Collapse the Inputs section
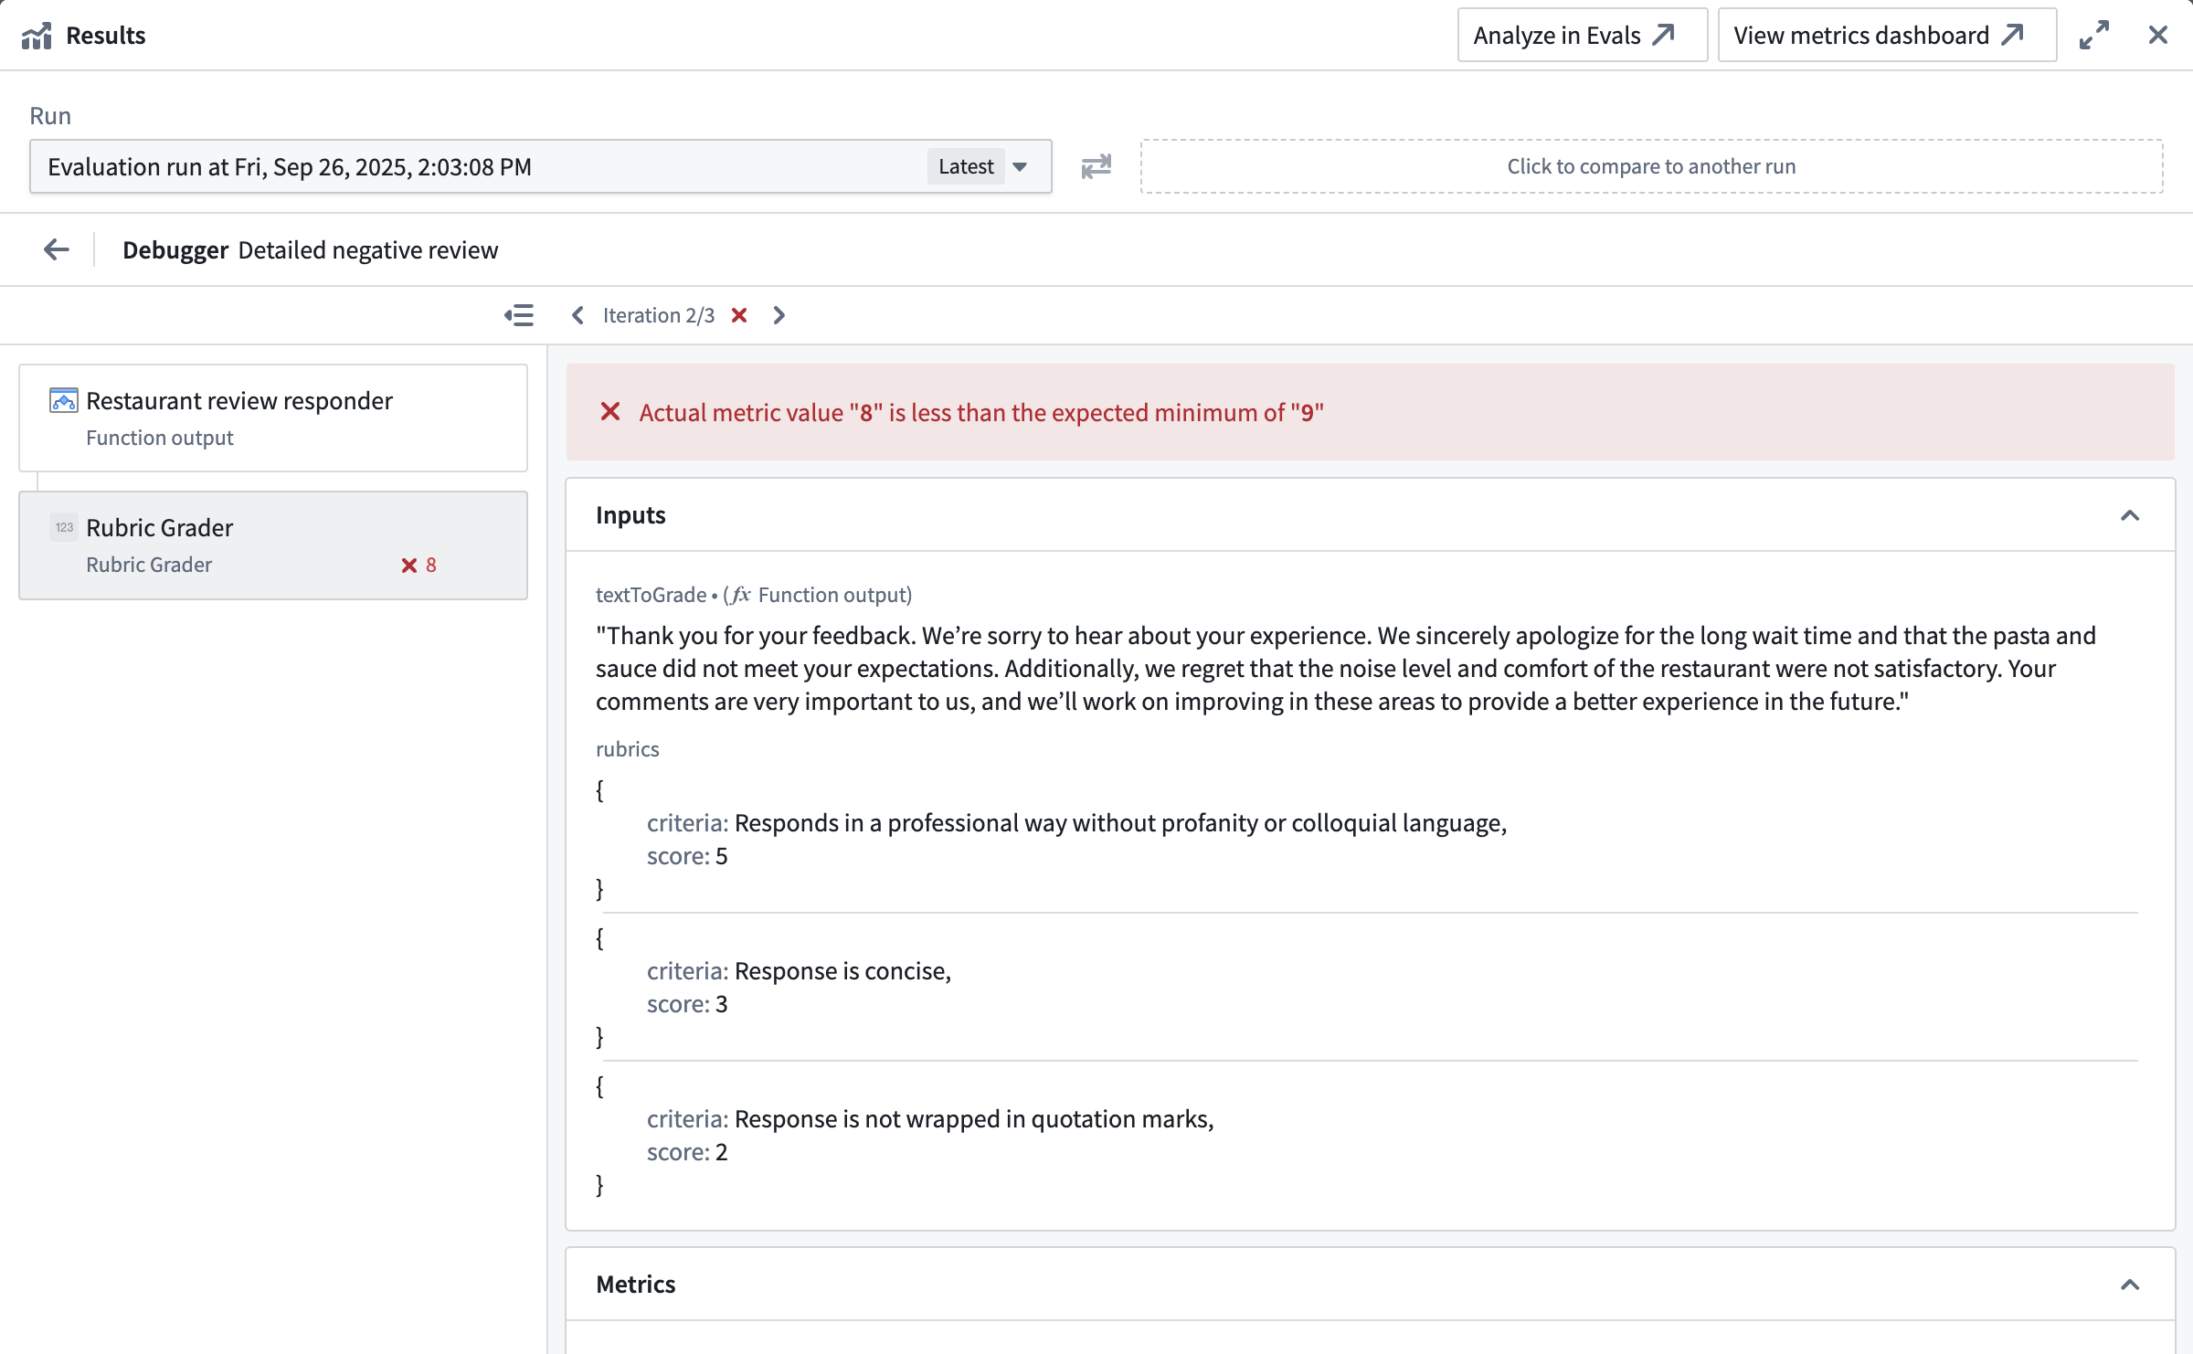The width and height of the screenshot is (2193, 1354). [x=2130, y=515]
